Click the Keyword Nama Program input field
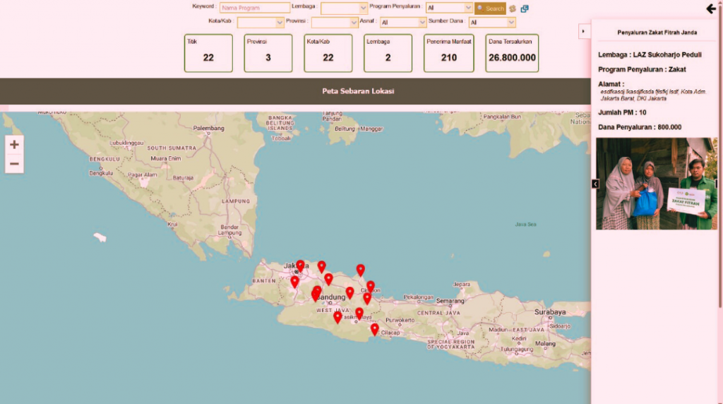Viewport: 723px width, 404px height. tap(255, 8)
